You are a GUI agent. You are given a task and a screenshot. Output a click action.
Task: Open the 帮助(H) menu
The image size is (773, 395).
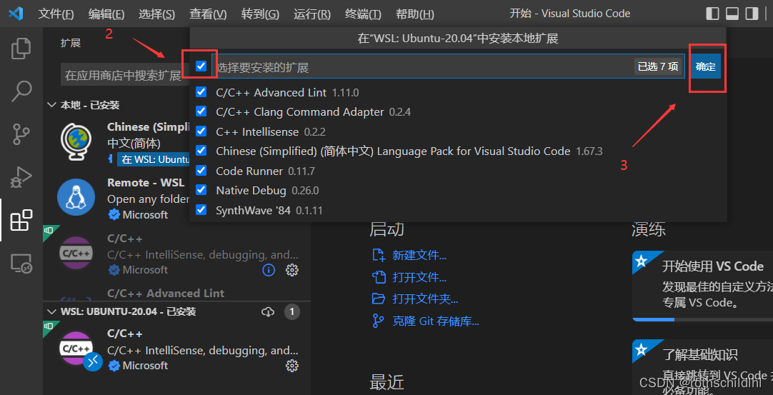[415, 14]
